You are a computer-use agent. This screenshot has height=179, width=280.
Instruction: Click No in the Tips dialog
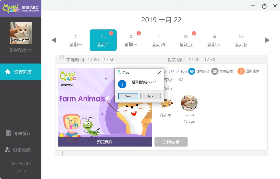150,96
